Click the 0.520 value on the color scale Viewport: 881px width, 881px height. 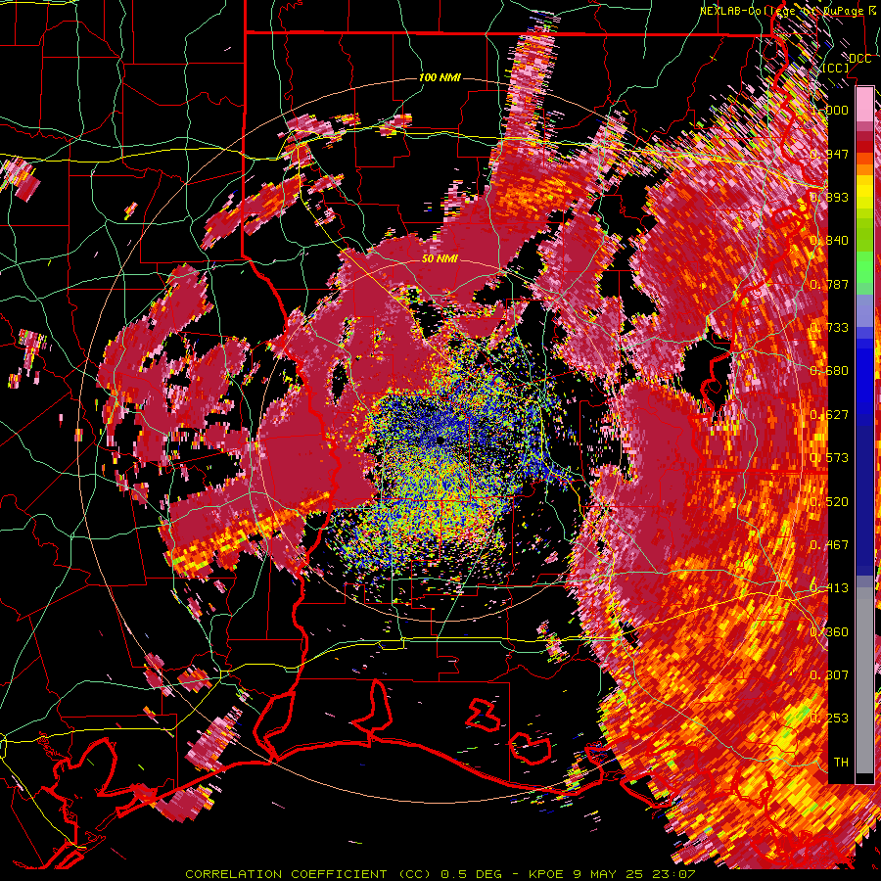829,501
